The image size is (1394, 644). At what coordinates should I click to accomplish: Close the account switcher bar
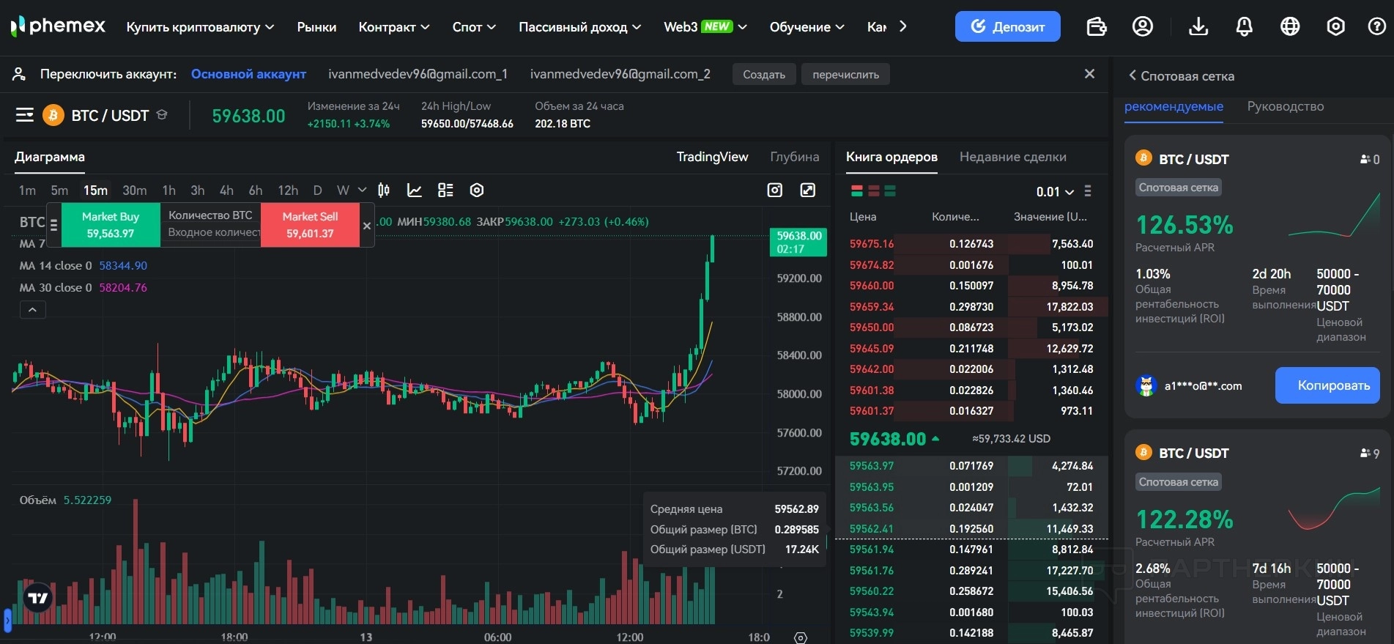click(x=1089, y=74)
